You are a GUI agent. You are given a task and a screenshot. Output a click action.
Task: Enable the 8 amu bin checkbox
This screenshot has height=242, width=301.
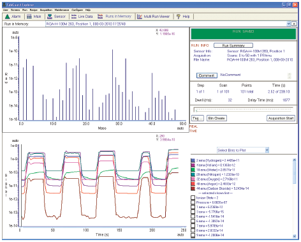[193, 231]
